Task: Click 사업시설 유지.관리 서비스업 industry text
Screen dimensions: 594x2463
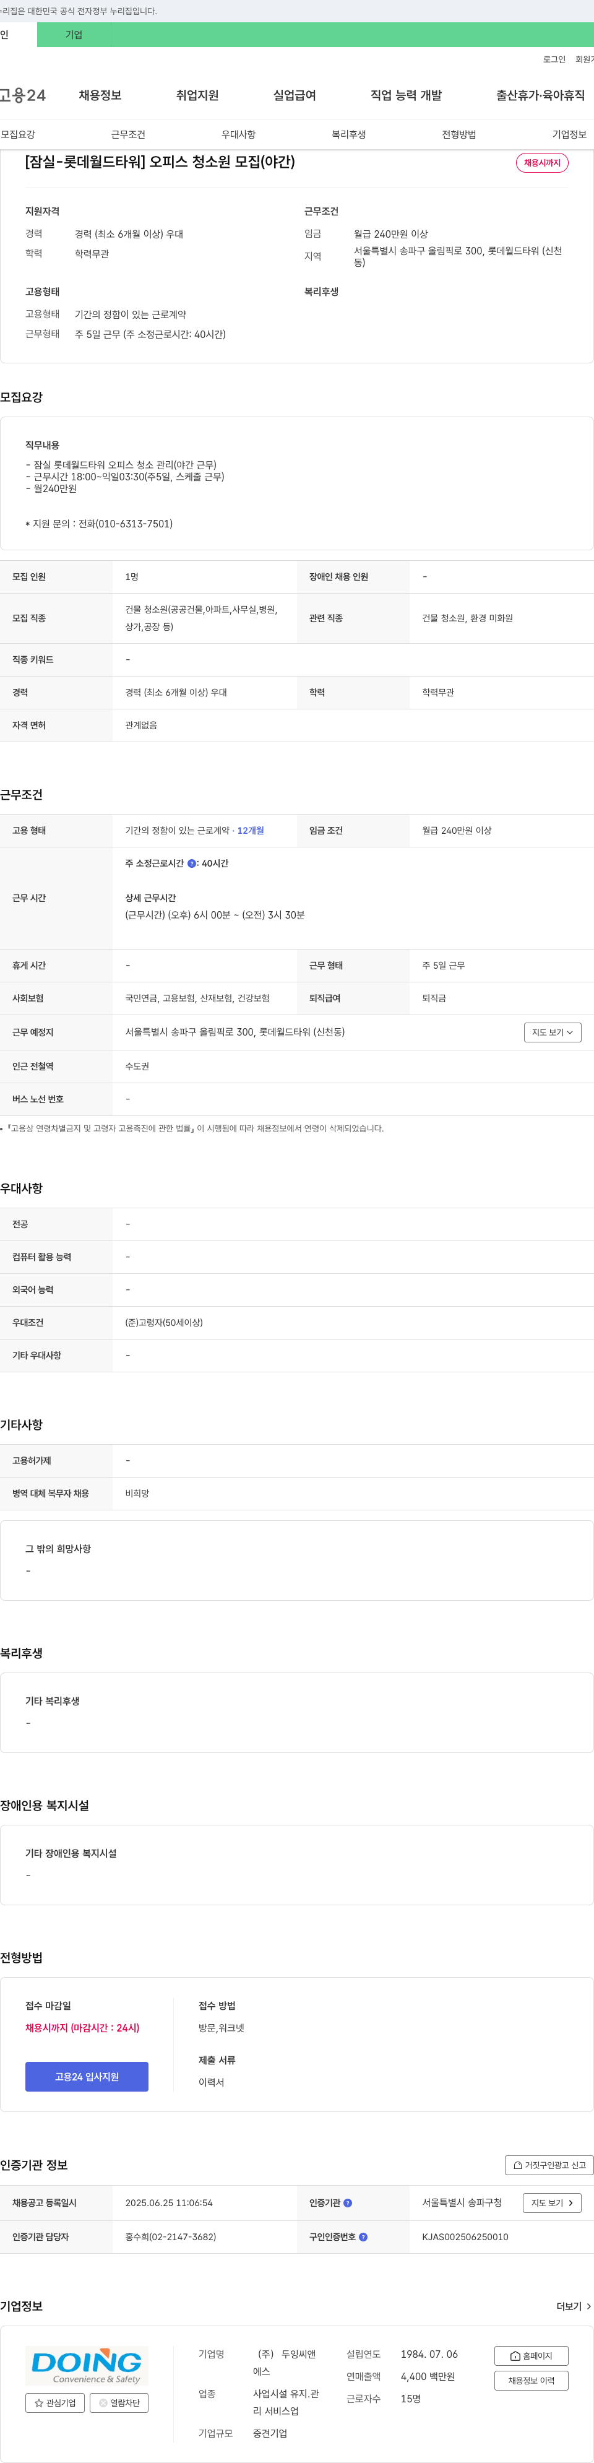Action: point(286,2403)
